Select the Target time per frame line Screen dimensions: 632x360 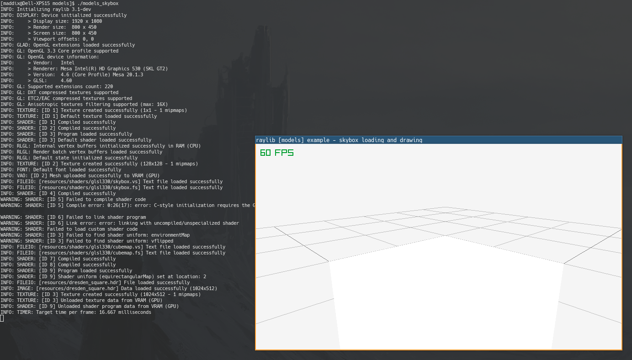click(75, 312)
